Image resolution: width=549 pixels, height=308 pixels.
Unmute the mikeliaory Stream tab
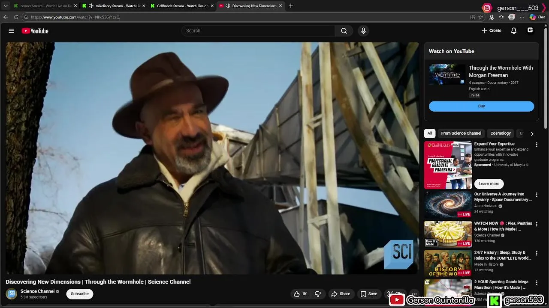pyautogui.click(x=91, y=6)
